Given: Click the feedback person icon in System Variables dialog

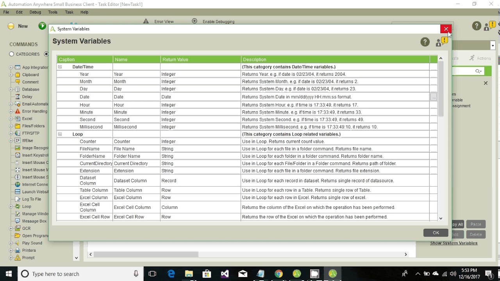Looking at the screenshot, I should click(x=442, y=42).
